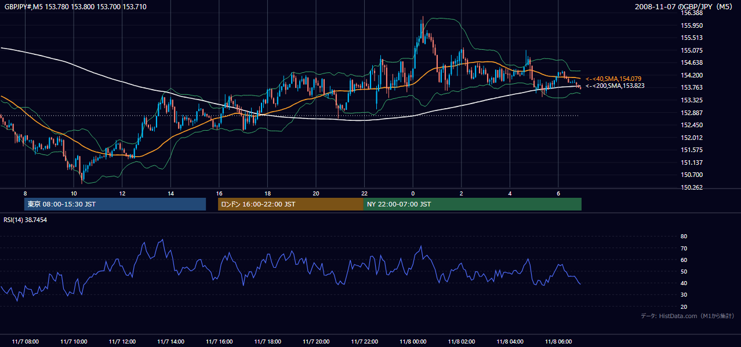Click the 152.012 price axis label

[x=692, y=138]
